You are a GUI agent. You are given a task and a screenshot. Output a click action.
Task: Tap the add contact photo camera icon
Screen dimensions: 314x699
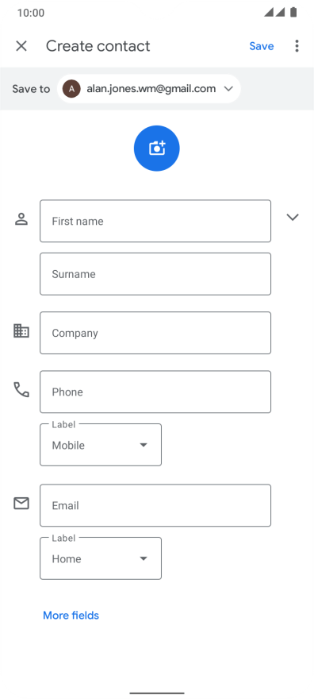(x=156, y=148)
